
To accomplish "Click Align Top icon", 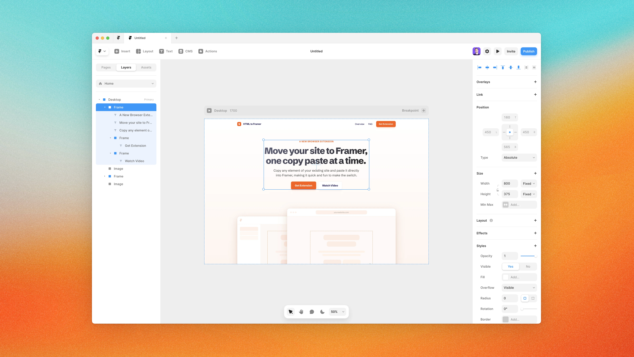I will coord(503,67).
